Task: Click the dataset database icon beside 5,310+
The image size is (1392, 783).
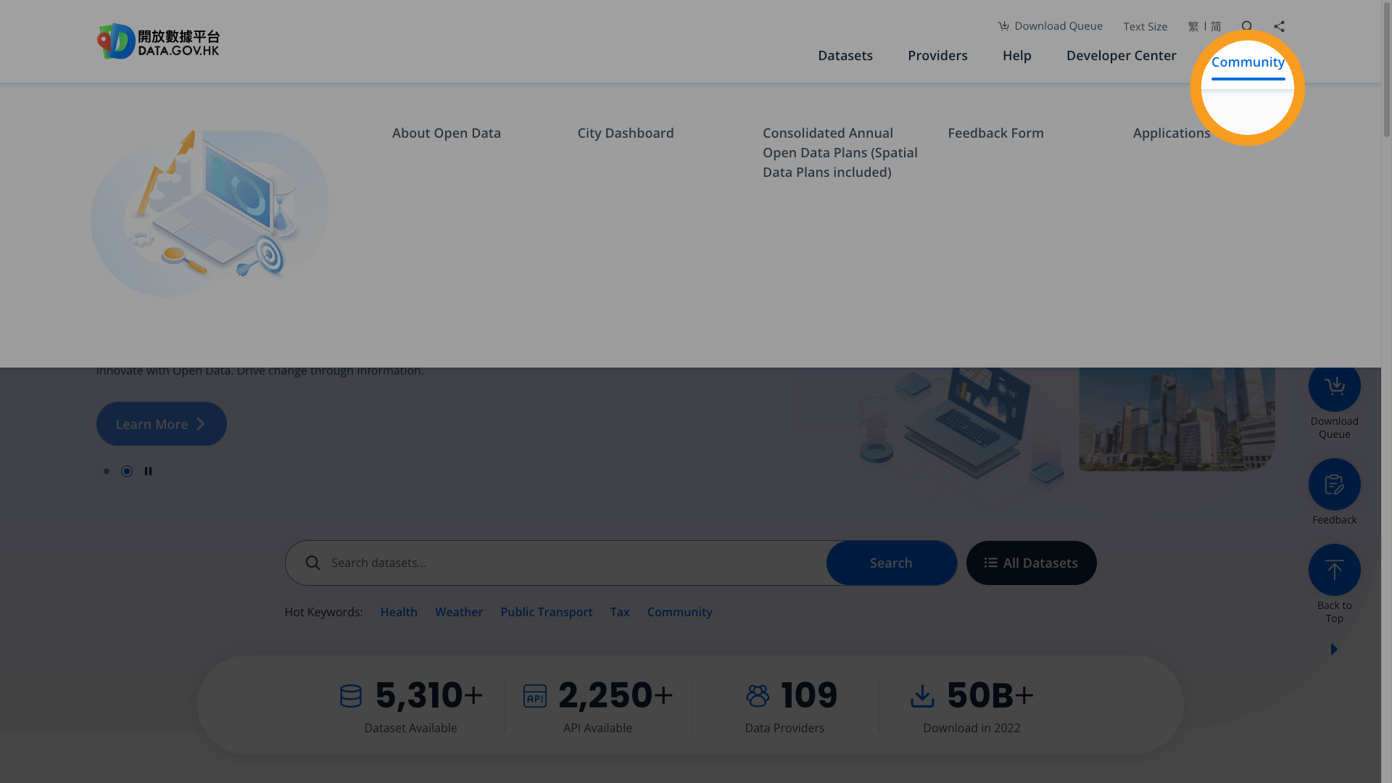Action: point(350,695)
